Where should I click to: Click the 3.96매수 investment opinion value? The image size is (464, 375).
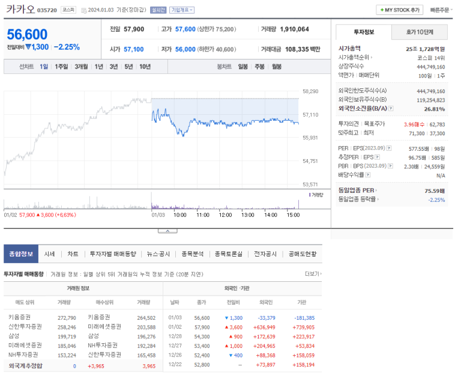pyautogui.click(x=414, y=124)
